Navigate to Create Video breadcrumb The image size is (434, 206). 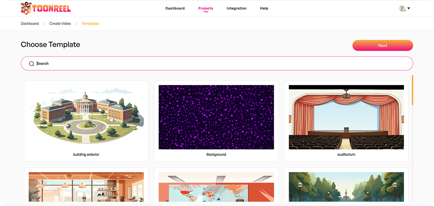pyautogui.click(x=60, y=23)
